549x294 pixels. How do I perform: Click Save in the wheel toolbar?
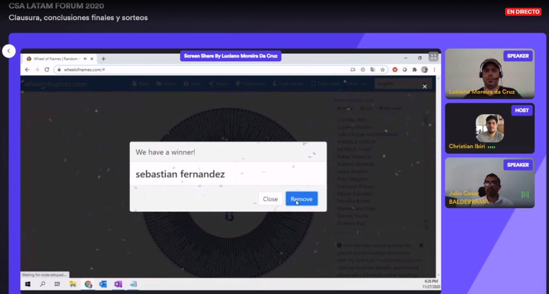click(x=192, y=84)
